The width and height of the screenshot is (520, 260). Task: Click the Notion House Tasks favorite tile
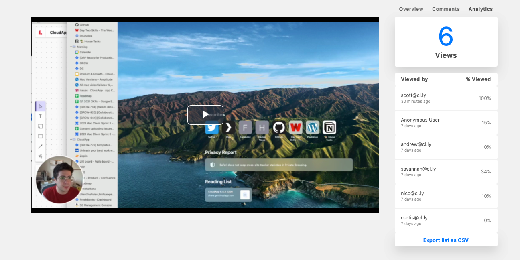(329, 128)
